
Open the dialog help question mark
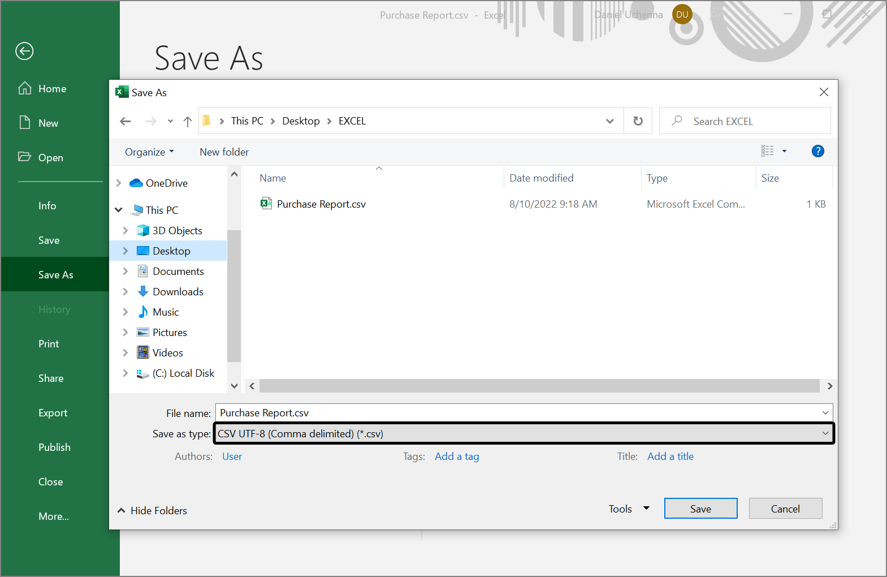click(817, 151)
